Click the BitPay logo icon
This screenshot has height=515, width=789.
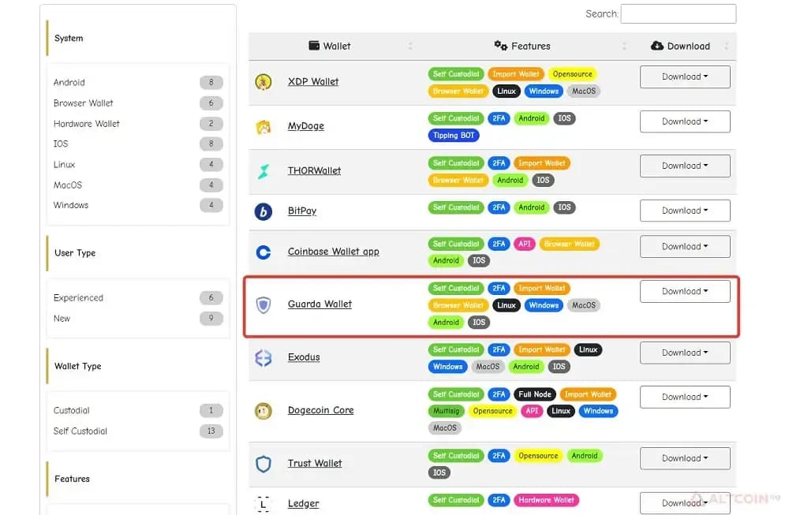tap(264, 211)
